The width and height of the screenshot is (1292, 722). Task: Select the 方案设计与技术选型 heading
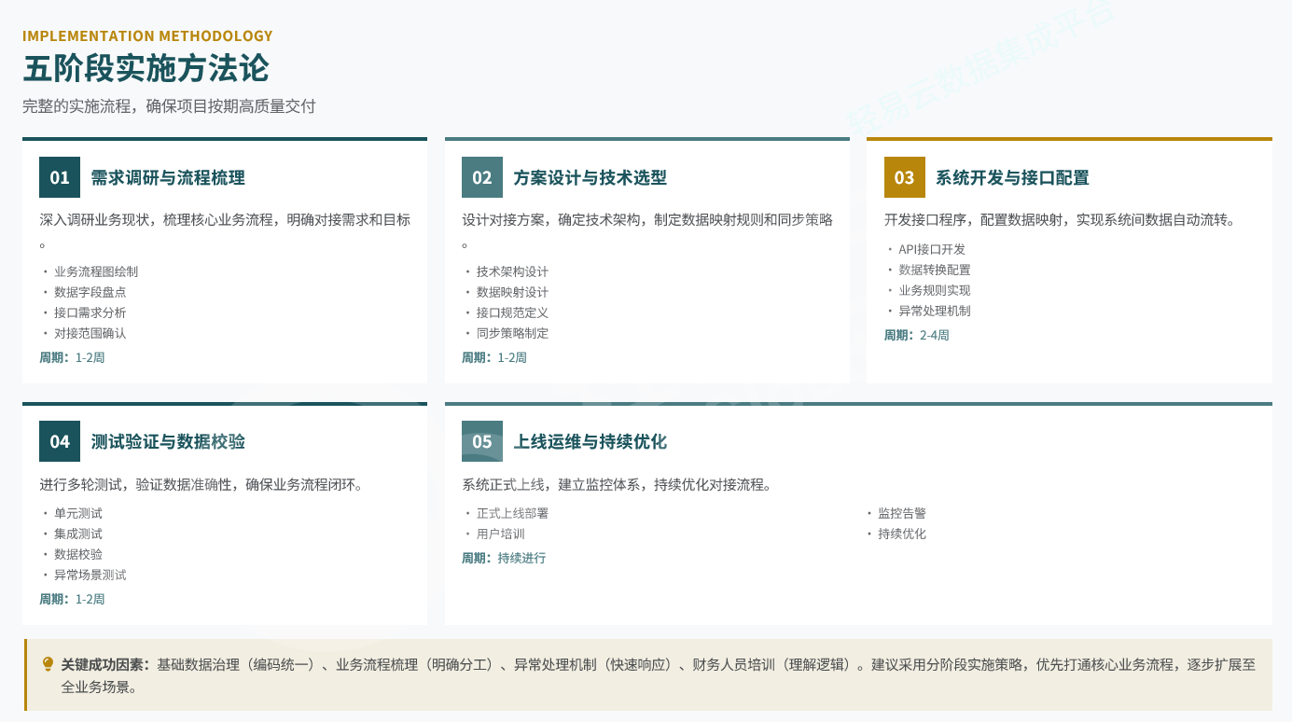click(590, 177)
